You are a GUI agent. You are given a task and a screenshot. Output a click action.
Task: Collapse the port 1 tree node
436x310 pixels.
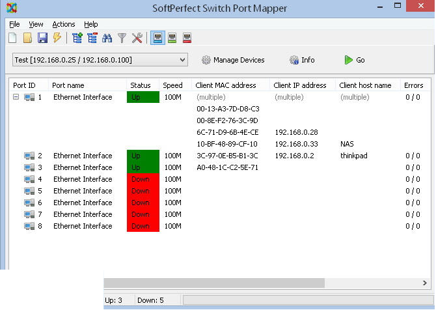click(x=16, y=97)
